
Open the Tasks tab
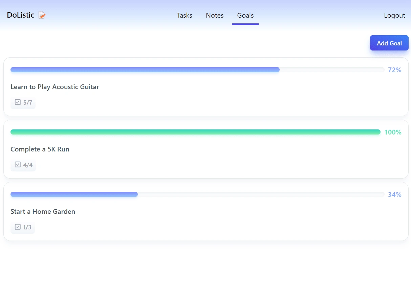click(185, 15)
